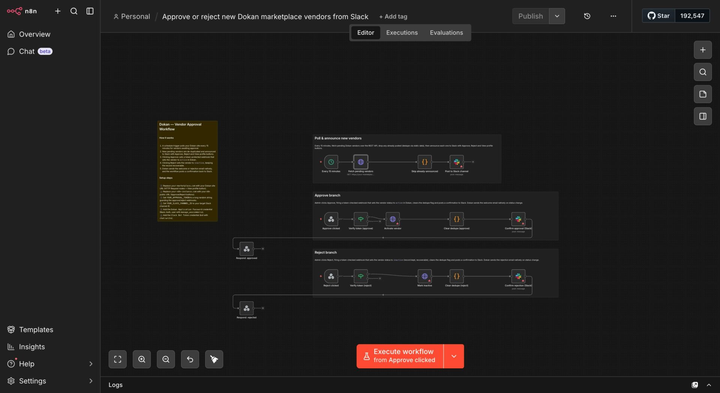Pop out the Logs panel
Viewport: 720px width, 393px height.
click(695, 385)
